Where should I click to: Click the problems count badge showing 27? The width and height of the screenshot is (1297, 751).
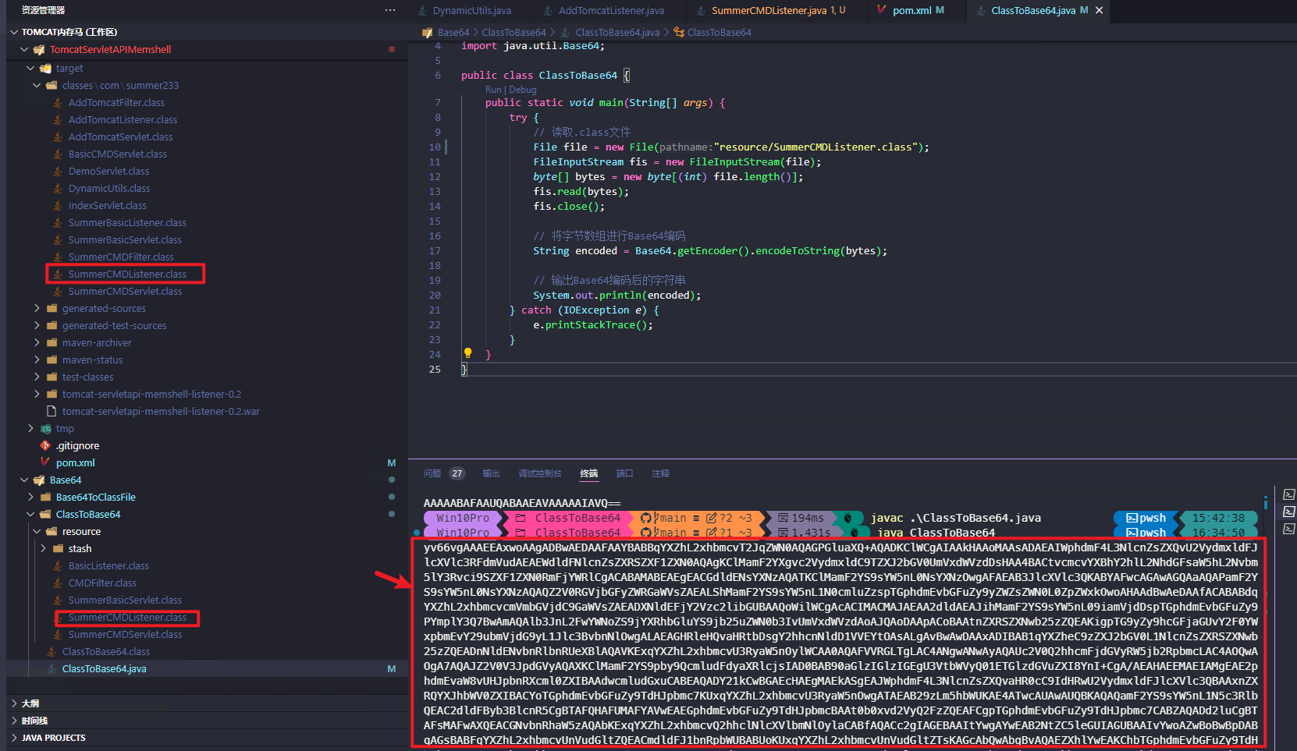coord(457,473)
